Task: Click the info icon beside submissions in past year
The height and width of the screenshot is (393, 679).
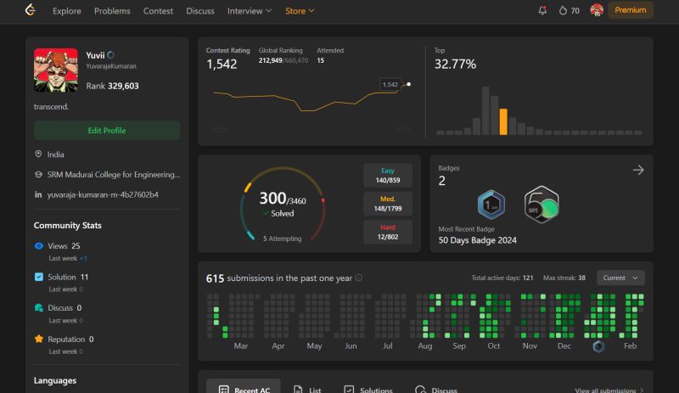Action: [358, 278]
